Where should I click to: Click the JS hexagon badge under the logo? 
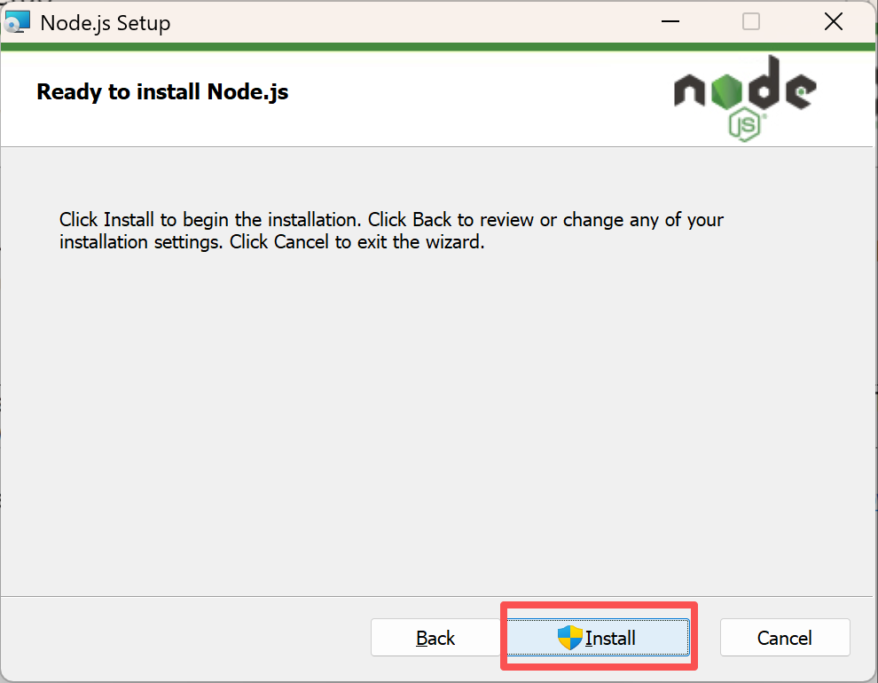(745, 125)
